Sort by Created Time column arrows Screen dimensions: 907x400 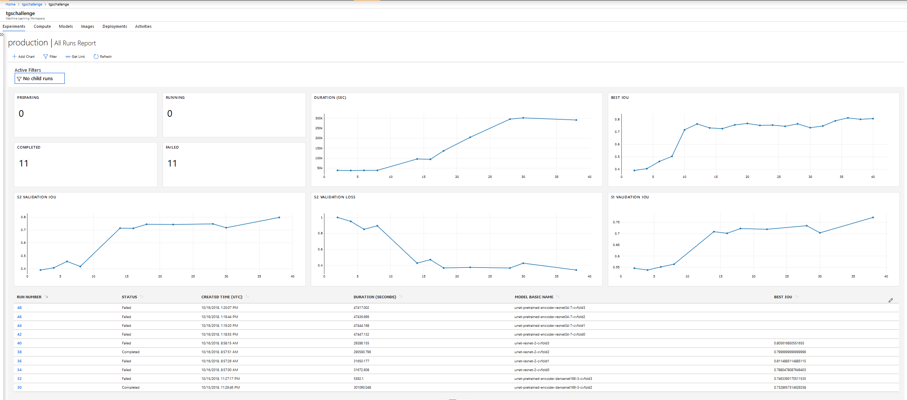click(247, 297)
